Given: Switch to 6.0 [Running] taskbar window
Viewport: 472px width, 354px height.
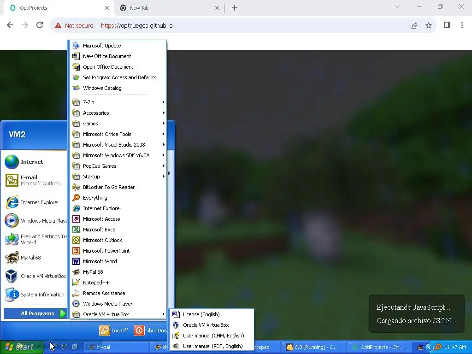Looking at the screenshot, I should pyautogui.click(x=313, y=347).
